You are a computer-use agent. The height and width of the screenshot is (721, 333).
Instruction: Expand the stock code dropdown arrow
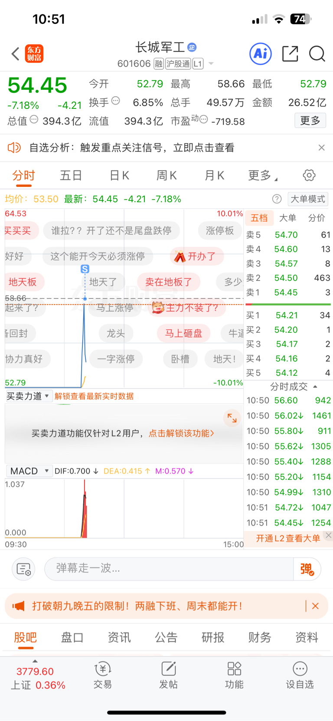211,64
